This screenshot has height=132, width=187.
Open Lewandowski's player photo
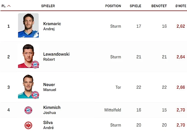pyautogui.click(x=28, y=56)
